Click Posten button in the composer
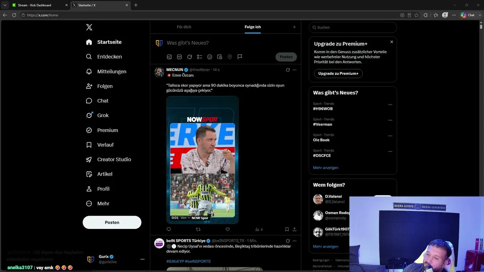 coord(286,57)
